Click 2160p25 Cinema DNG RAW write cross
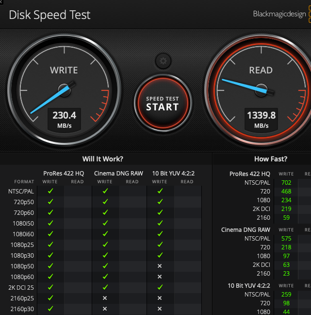The height and width of the screenshot is (315, 311). 105,298
